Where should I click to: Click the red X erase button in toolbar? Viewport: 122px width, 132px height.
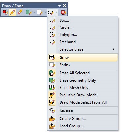click(x=63, y=12)
